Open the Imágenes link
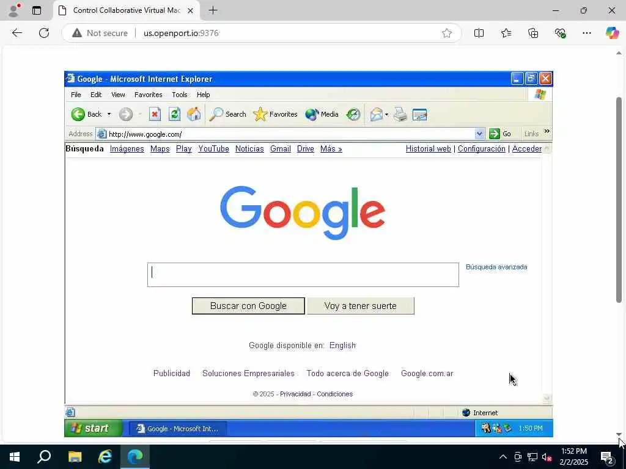 127,149
